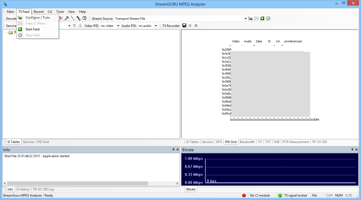The image size is (361, 200).
Task: Open the Main menu
Action: [10, 11]
